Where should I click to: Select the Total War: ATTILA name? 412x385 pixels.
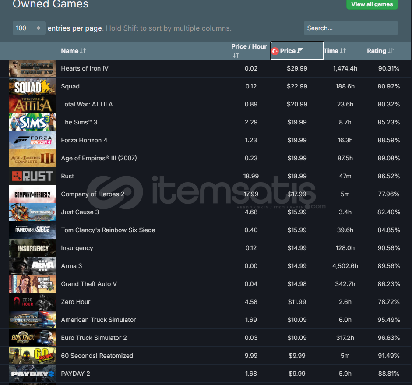[87, 104]
